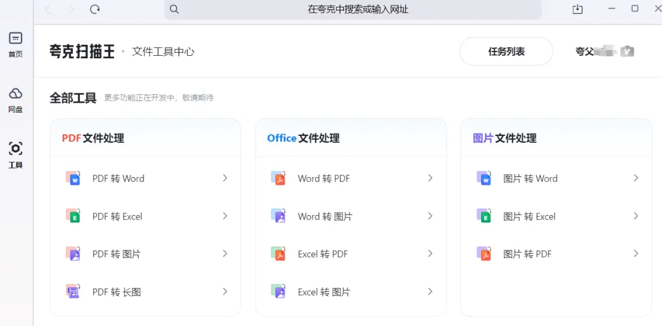662x326 pixels.
Task: Click the PDF 转 图片 file icon
Action: point(73,254)
